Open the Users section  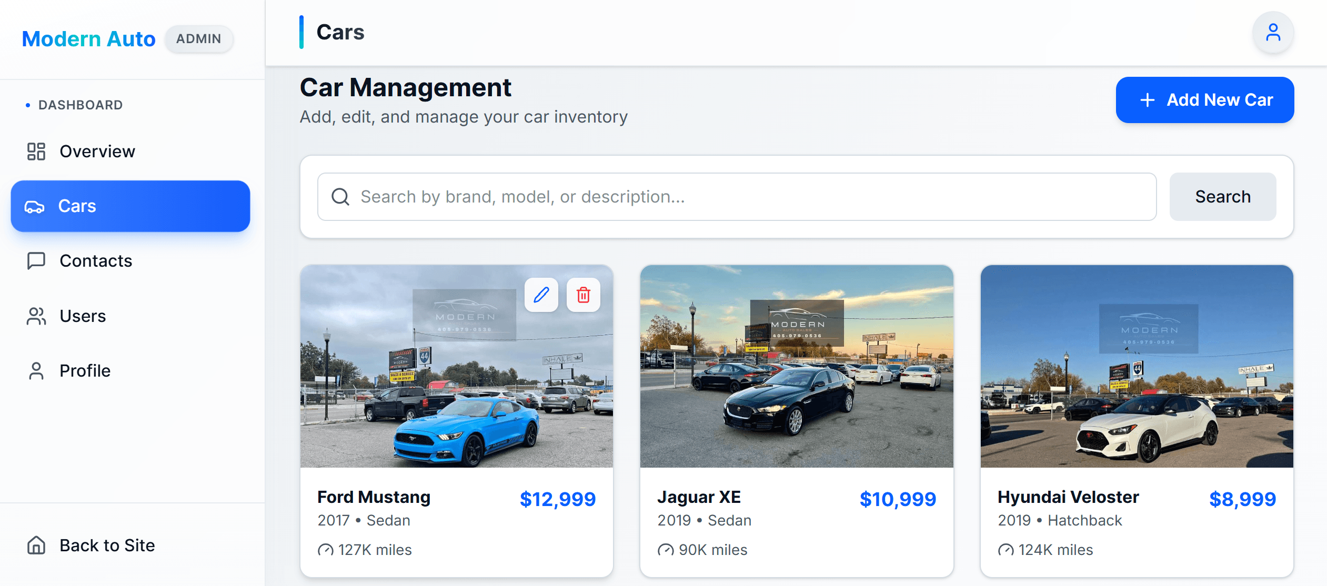pos(130,316)
